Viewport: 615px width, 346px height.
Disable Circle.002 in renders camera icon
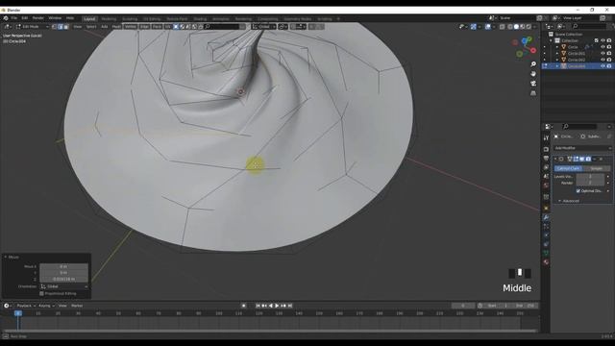[x=609, y=60]
